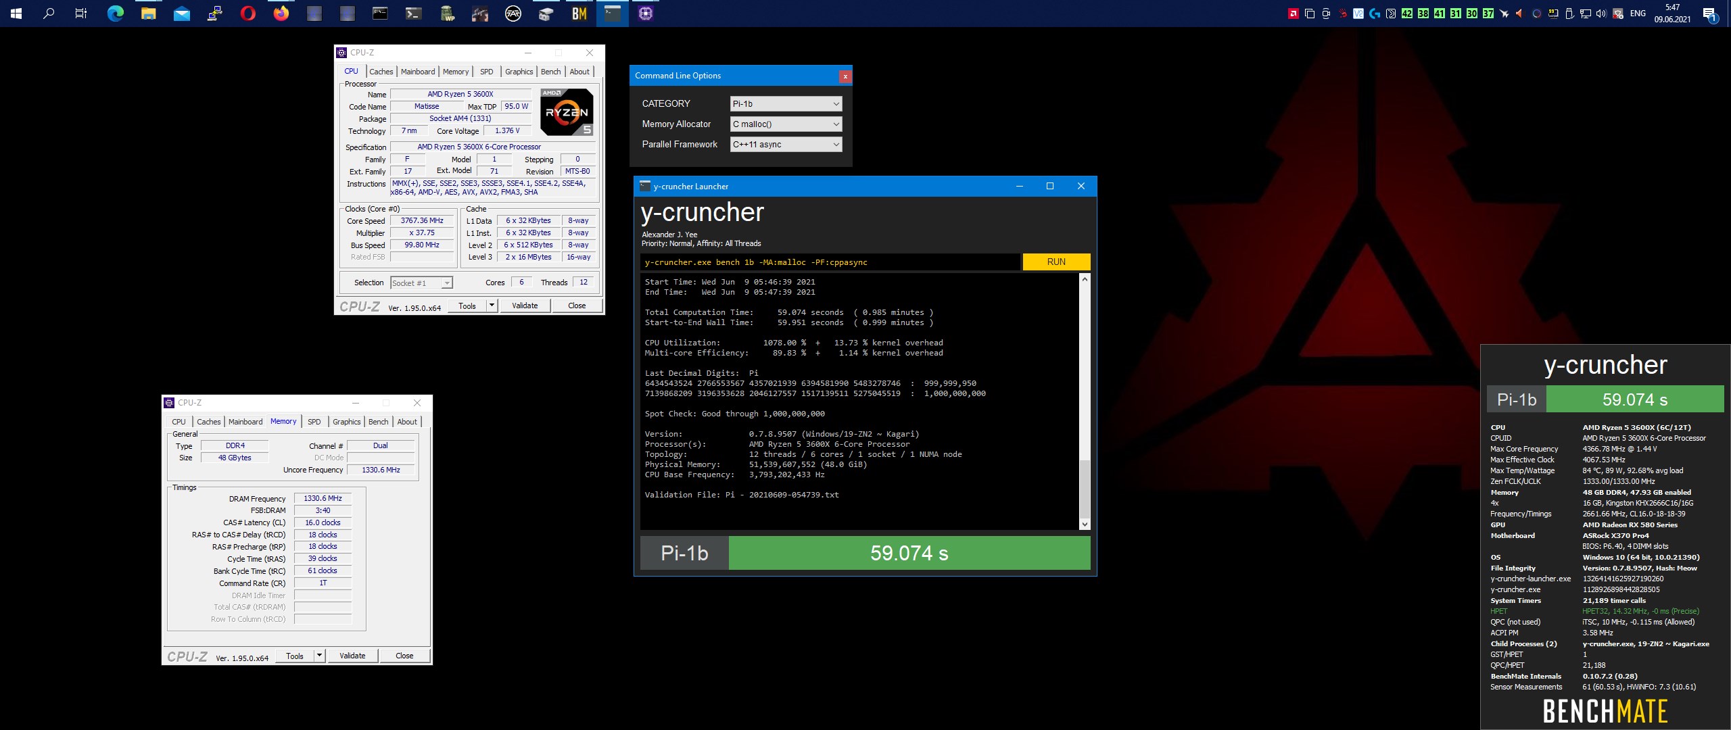
Task: Open the Mail app from taskbar
Action: 181,13
